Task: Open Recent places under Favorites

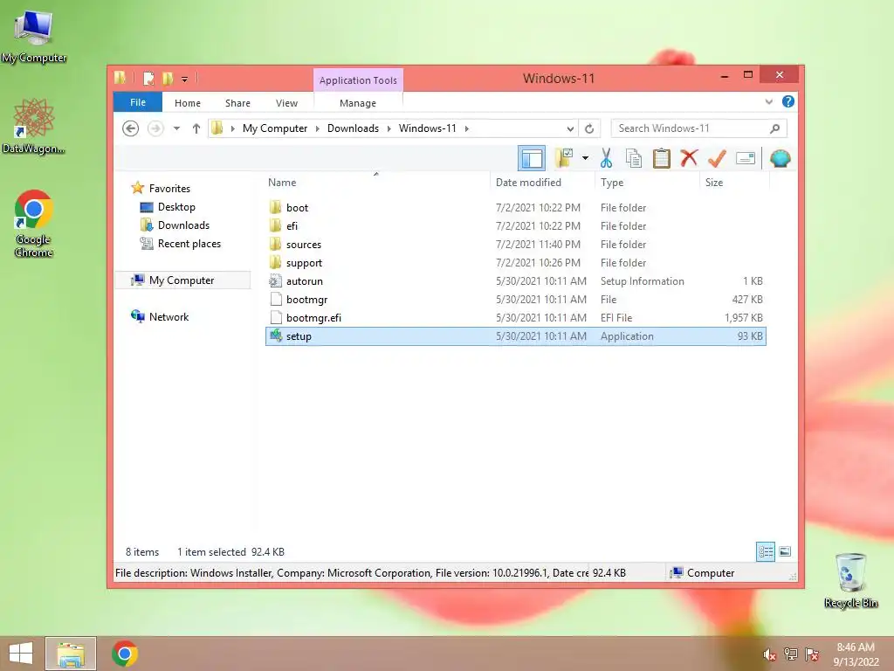Action: [189, 244]
